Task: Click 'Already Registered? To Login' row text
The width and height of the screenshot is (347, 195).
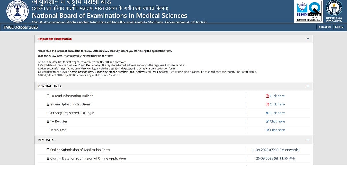Action: [x=72, y=113]
